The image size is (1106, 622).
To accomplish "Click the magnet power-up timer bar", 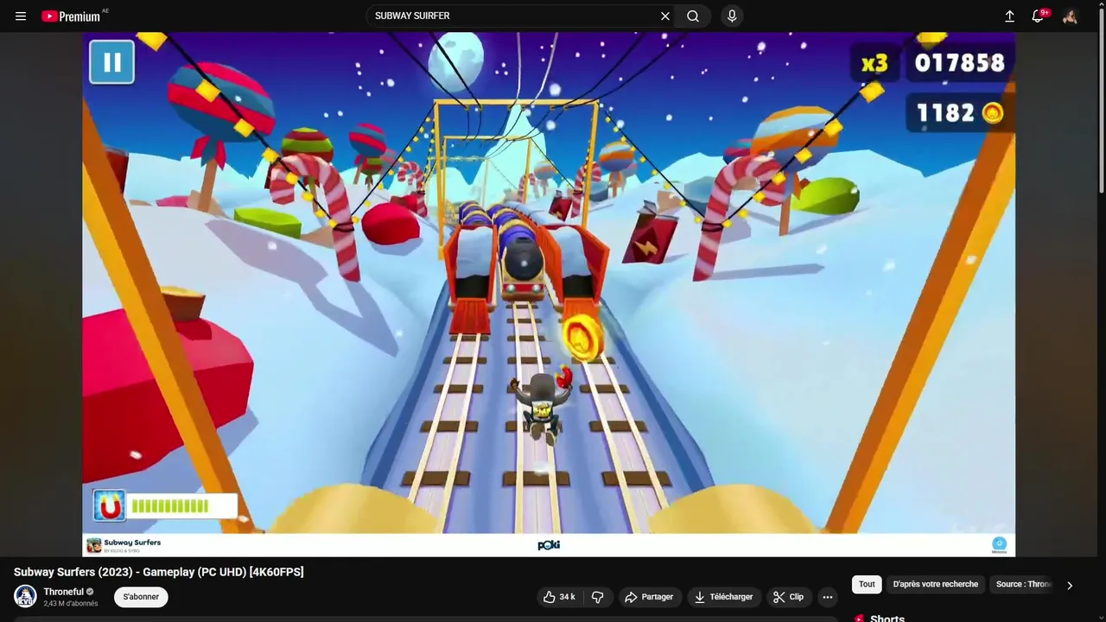I will click(x=181, y=506).
